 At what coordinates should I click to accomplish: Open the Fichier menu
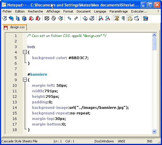(7, 11)
